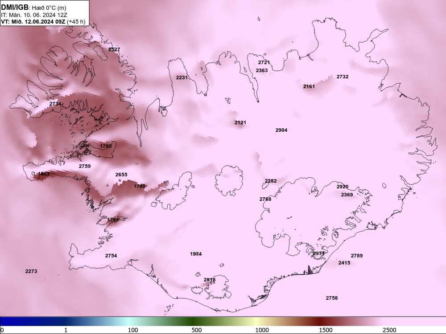
Task: Select the 2369 height label
Action: click(x=347, y=195)
